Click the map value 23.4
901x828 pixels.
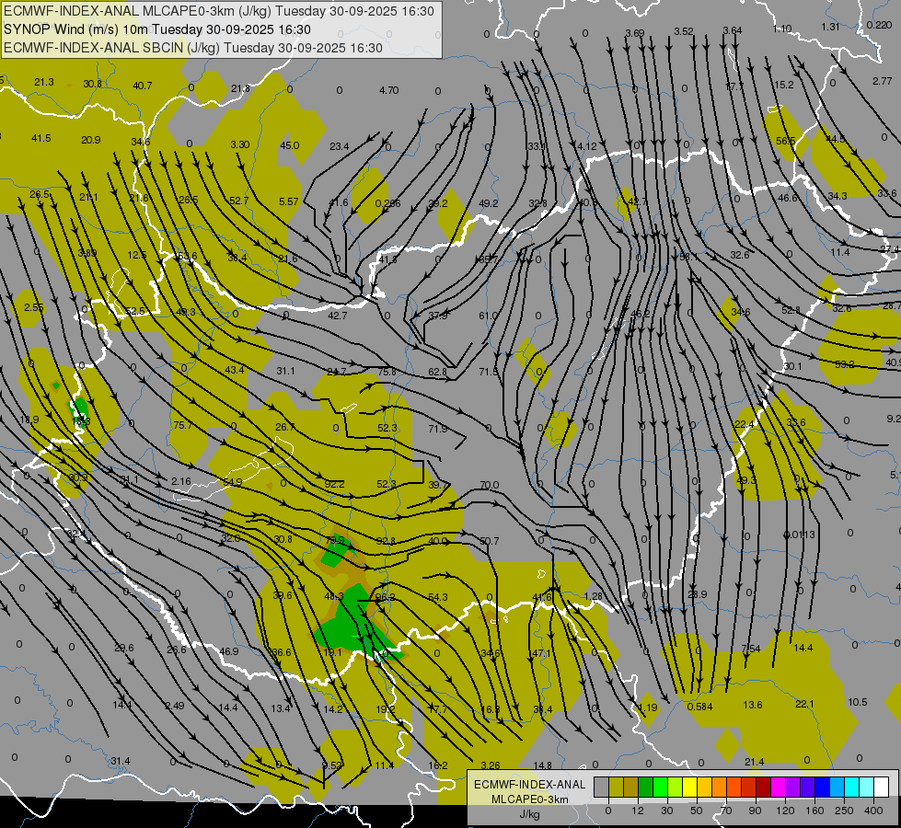339,146
